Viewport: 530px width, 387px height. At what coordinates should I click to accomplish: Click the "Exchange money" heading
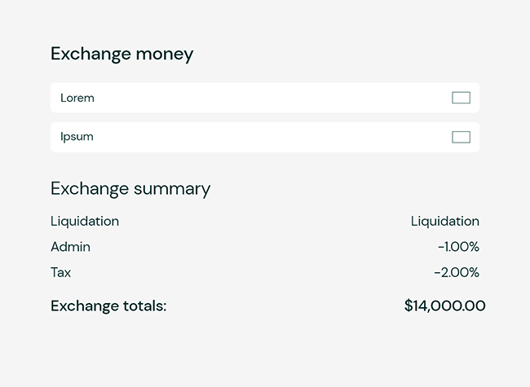click(121, 55)
